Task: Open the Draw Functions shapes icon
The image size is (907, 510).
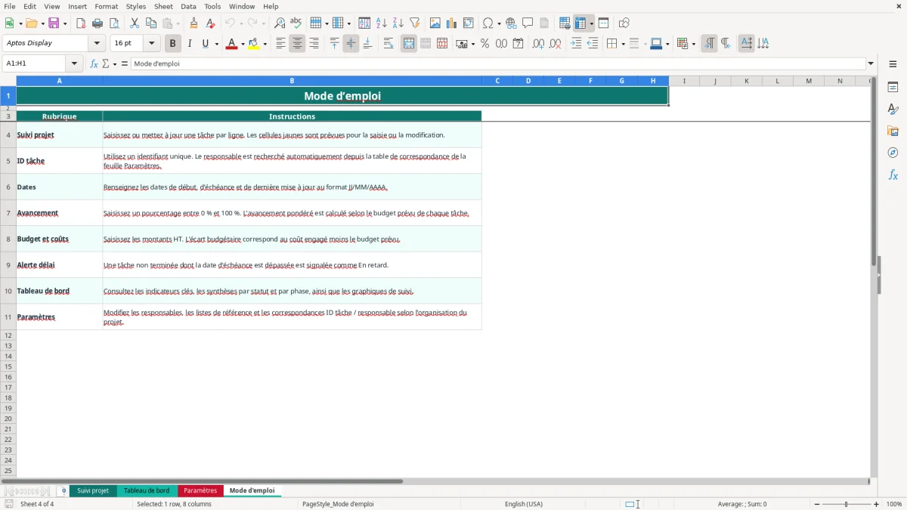Action: pos(624,23)
